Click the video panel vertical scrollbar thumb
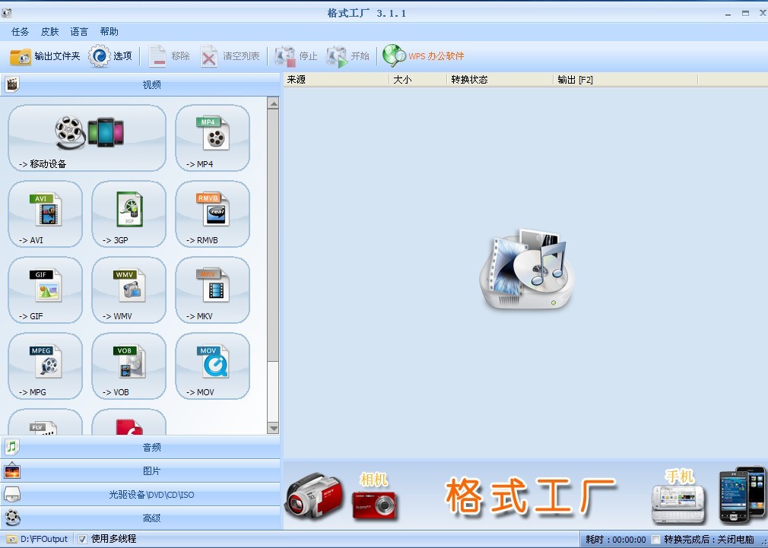Screen dimensions: 768x548 pos(273,235)
